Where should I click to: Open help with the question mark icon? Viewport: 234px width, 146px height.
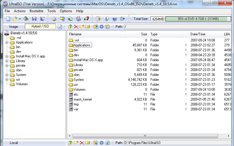coord(114,19)
